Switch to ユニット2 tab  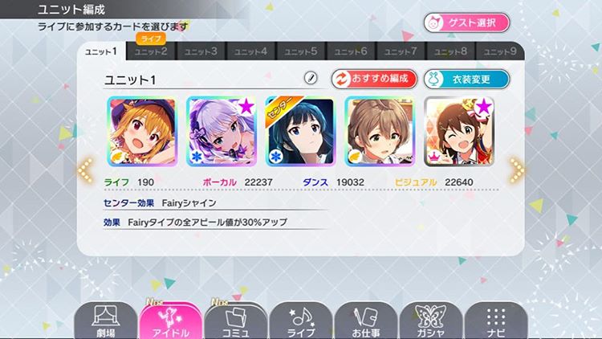151,51
